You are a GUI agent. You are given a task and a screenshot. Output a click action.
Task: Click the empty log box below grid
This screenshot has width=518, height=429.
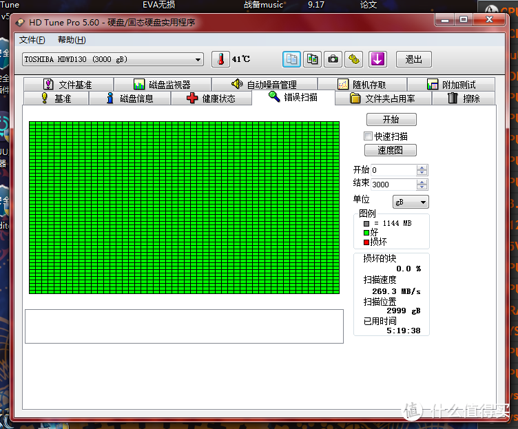[184, 326]
